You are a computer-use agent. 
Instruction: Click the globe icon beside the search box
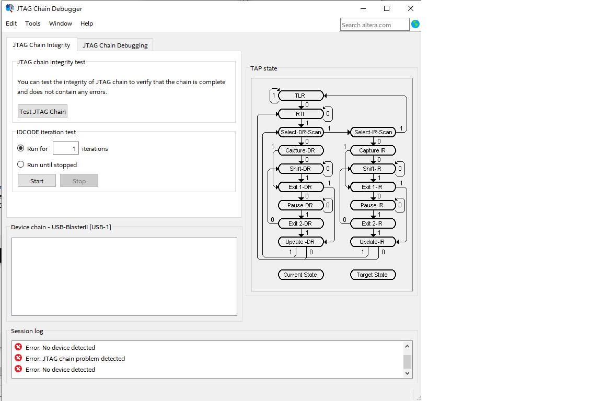tap(415, 24)
